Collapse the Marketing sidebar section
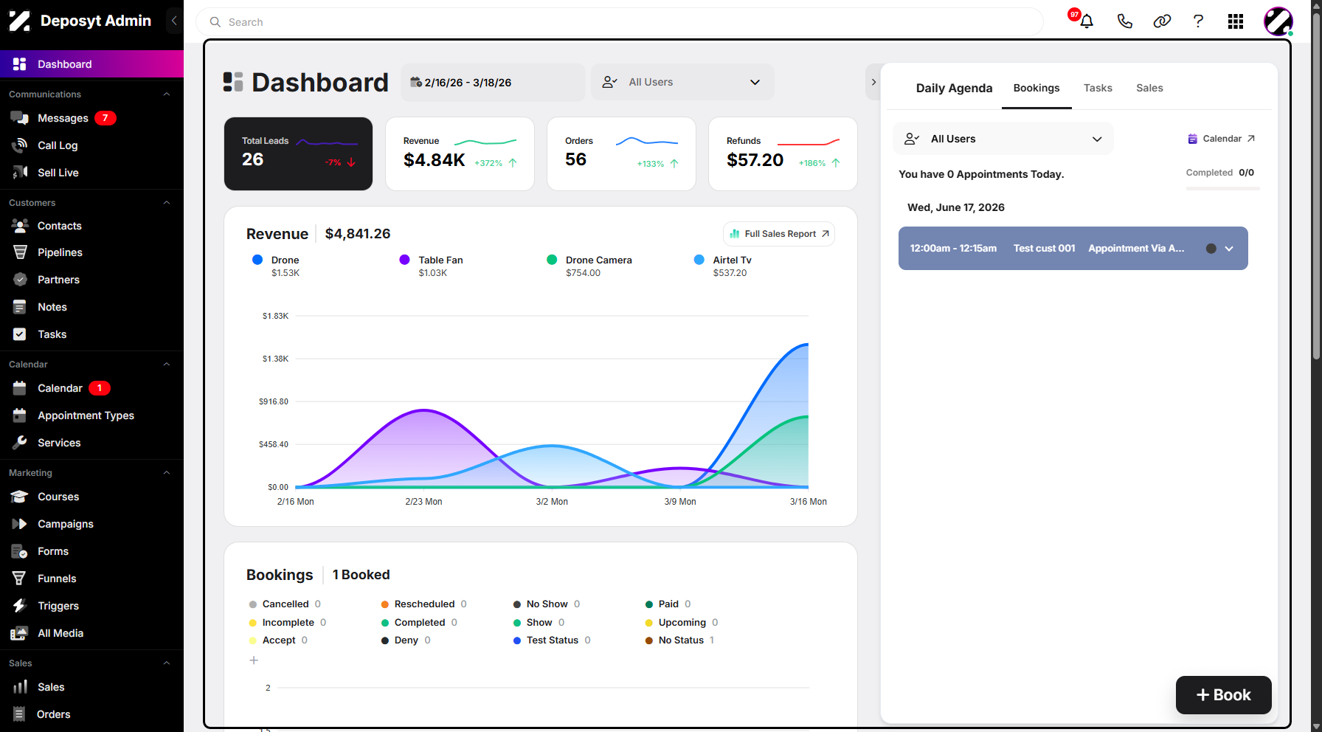Image resolution: width=1322 pixels, height=732 pixels. 167,473
